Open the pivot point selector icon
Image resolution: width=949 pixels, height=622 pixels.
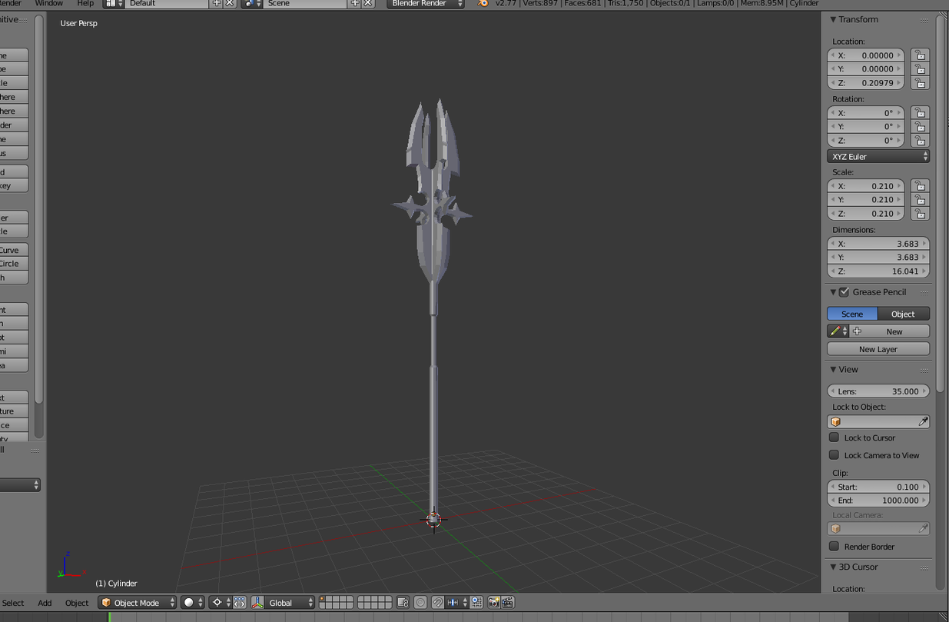(x=221, y=603)
